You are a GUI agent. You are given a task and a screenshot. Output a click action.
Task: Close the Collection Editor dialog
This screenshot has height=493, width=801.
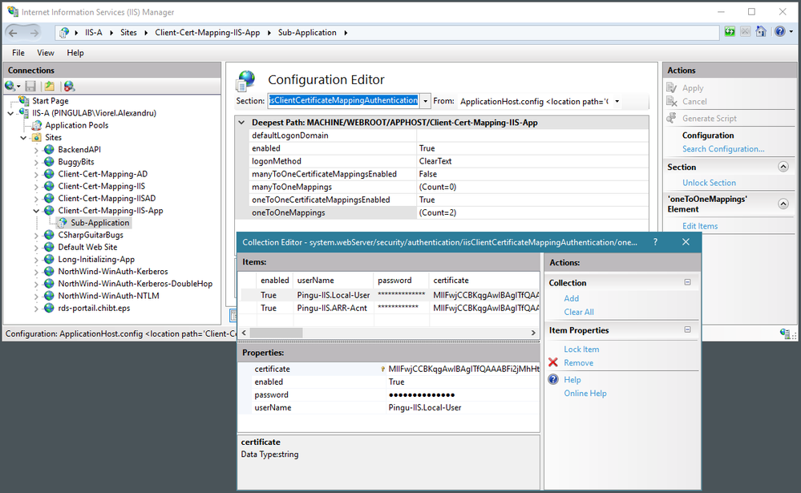686,242
